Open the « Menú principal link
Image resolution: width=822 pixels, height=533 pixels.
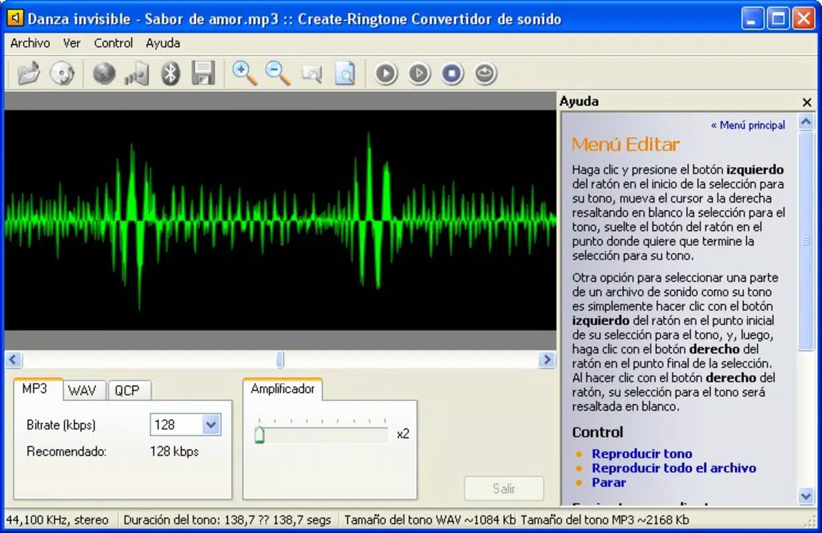coord(748,125)
